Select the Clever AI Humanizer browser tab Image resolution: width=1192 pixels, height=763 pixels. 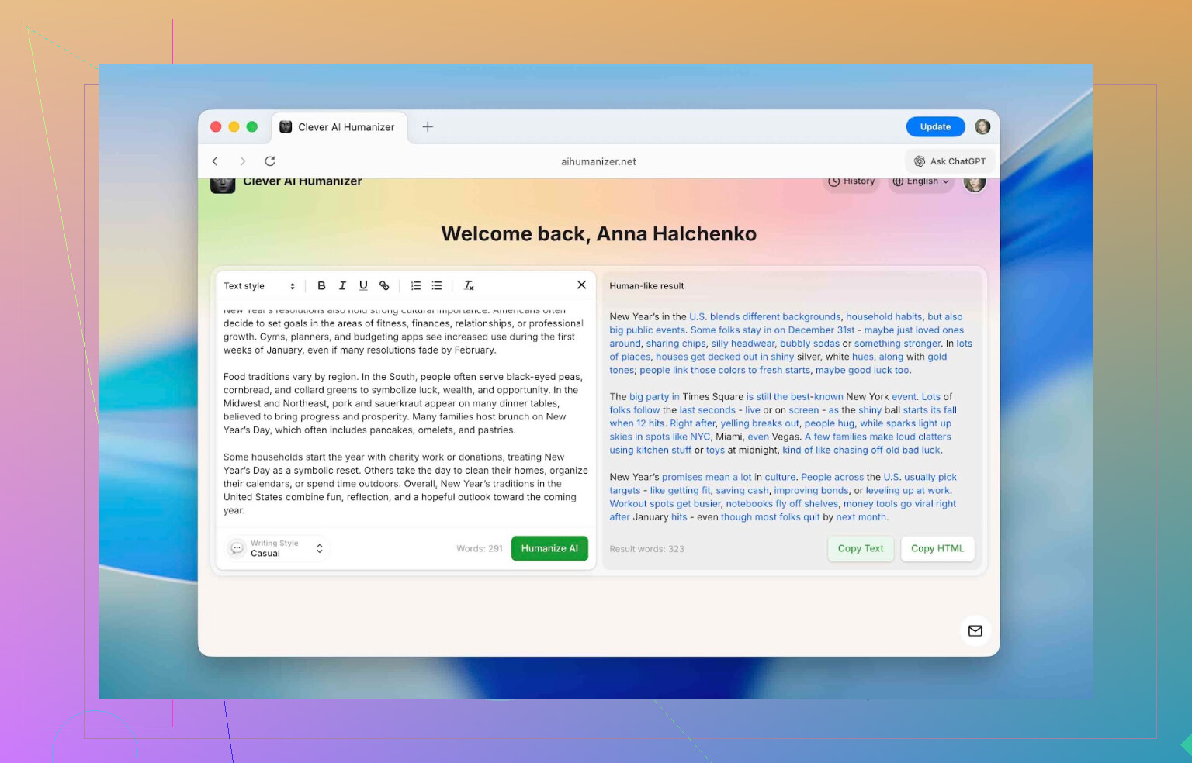338,127
